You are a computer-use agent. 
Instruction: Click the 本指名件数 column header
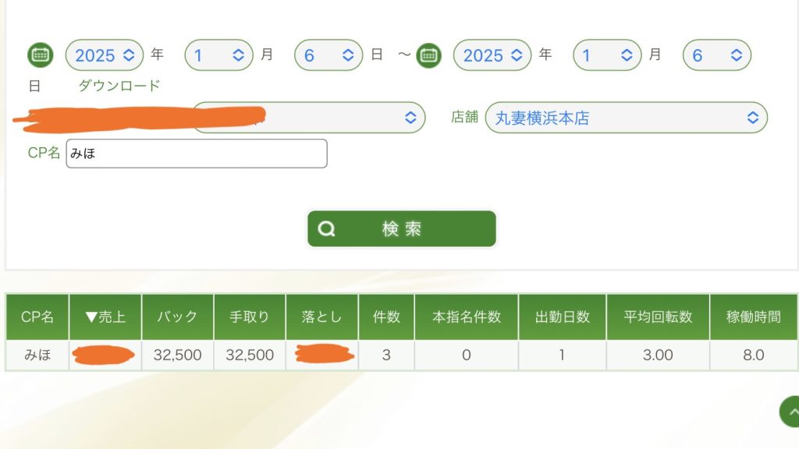coord(466,317)
